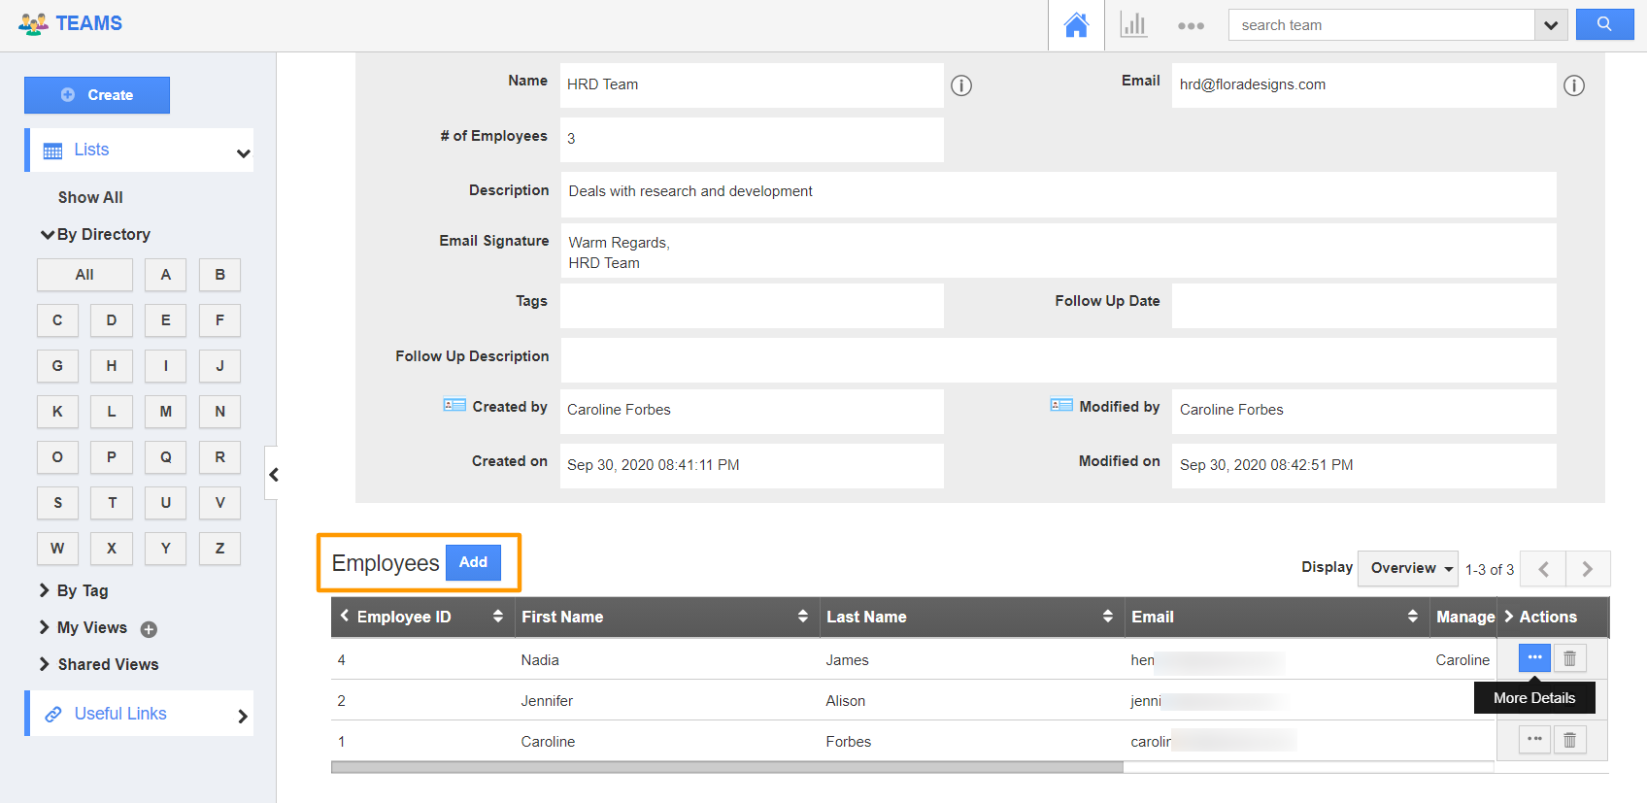The width and height of the screenshot is (1647, 803).
Task: Click the Forbes last name cell
Action: point(848,742)
